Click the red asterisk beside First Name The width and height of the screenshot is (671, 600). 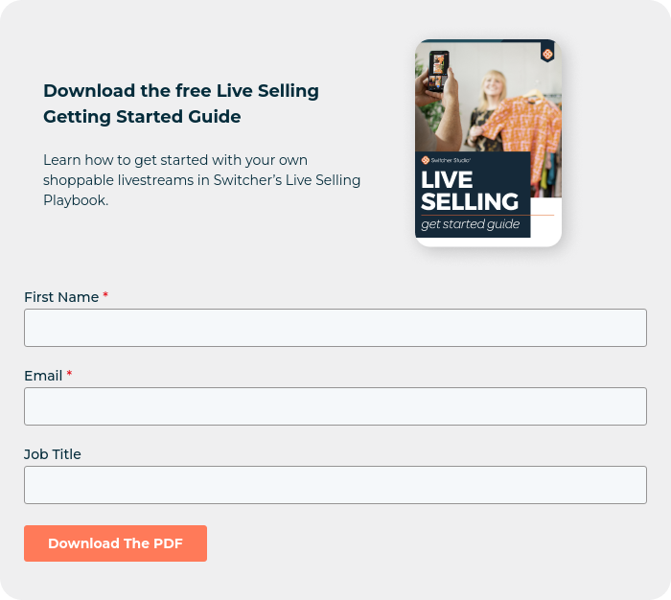click(x=105, y=296)
